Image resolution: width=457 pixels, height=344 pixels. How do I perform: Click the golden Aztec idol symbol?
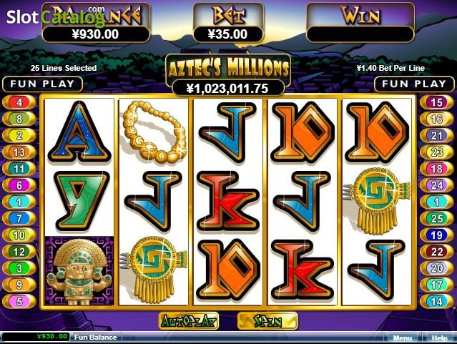click(79, 271)
